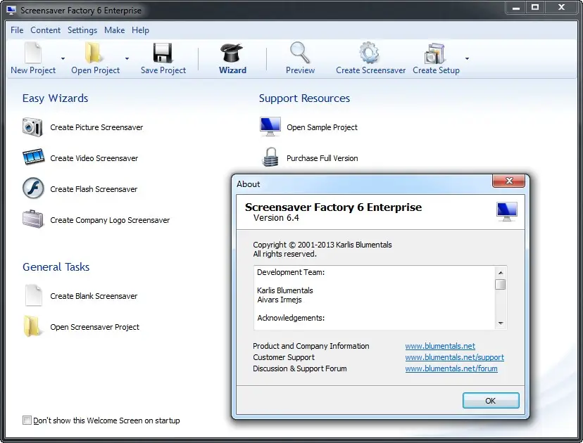Open the www.blumentals.net/forum link
Screen dimensions: 583x443
tap(451, 368)
